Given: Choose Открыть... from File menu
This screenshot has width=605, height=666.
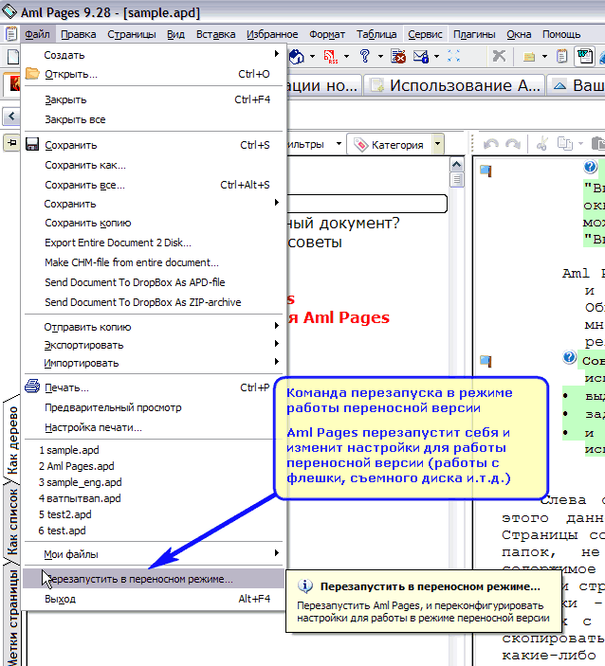Looking at the screenshot, I should pyautogui.click(x=153, y=74).
